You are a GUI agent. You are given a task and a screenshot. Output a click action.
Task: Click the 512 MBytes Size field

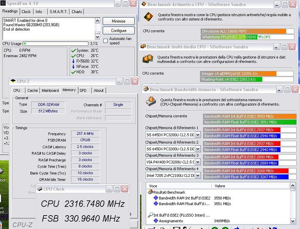[48, 111]
